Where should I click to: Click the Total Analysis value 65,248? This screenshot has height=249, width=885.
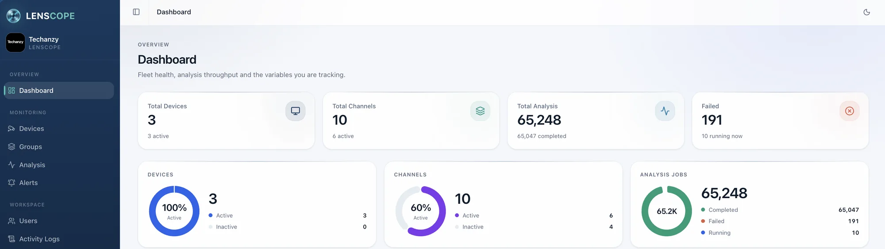click(x=539, y=120)
